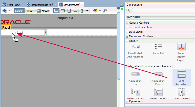
Task: Open the device size dropdown arrow
Action: tap(87, 11)
